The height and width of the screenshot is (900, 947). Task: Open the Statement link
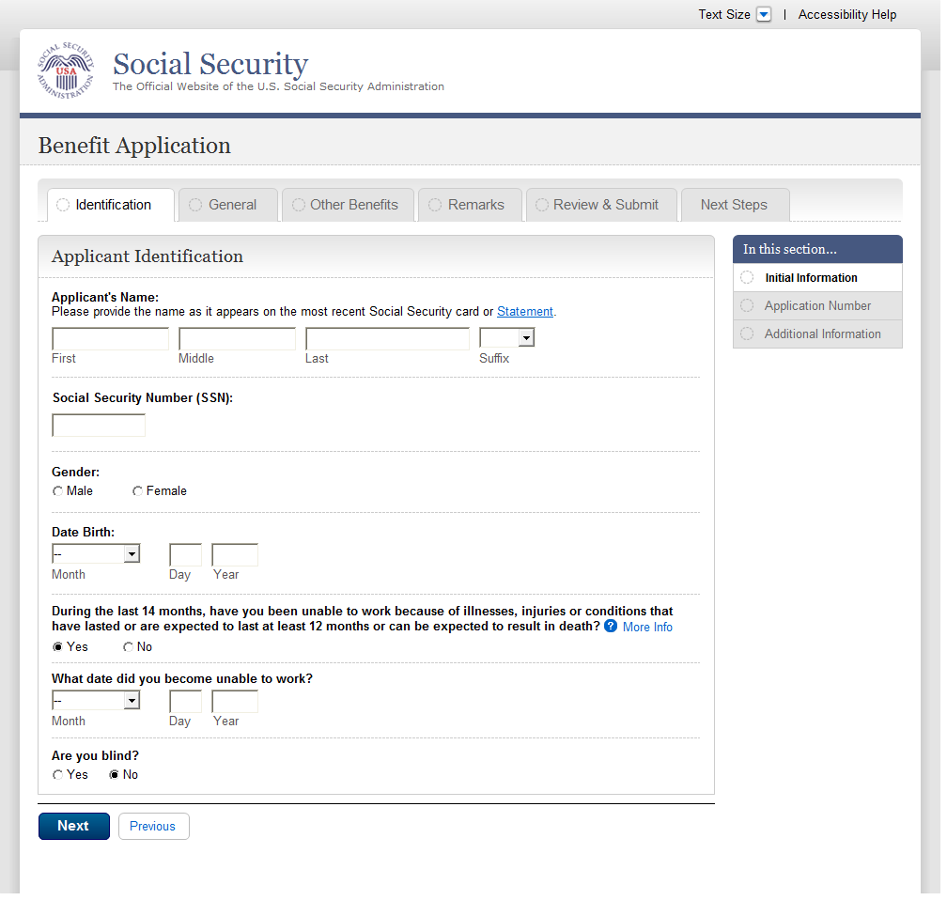[x=525, y=312]
